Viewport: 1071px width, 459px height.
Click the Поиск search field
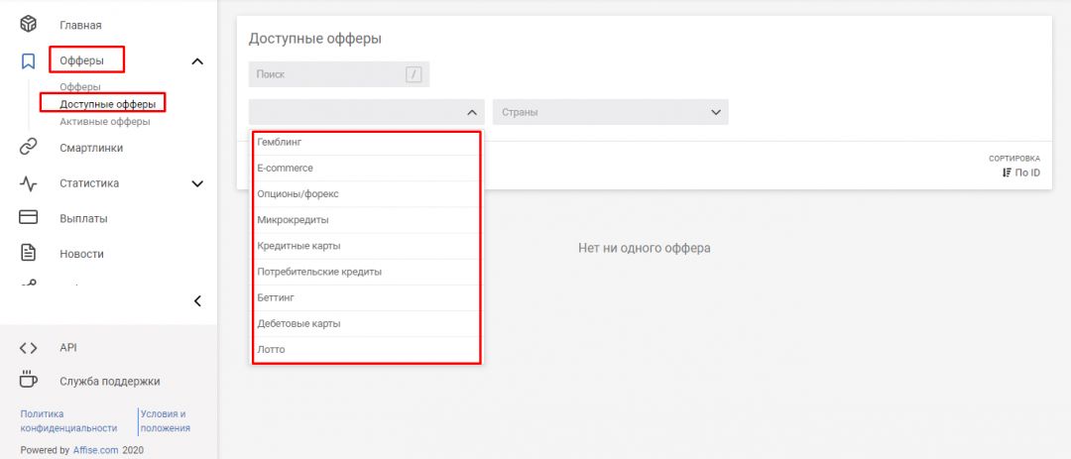tap(327, 74)
